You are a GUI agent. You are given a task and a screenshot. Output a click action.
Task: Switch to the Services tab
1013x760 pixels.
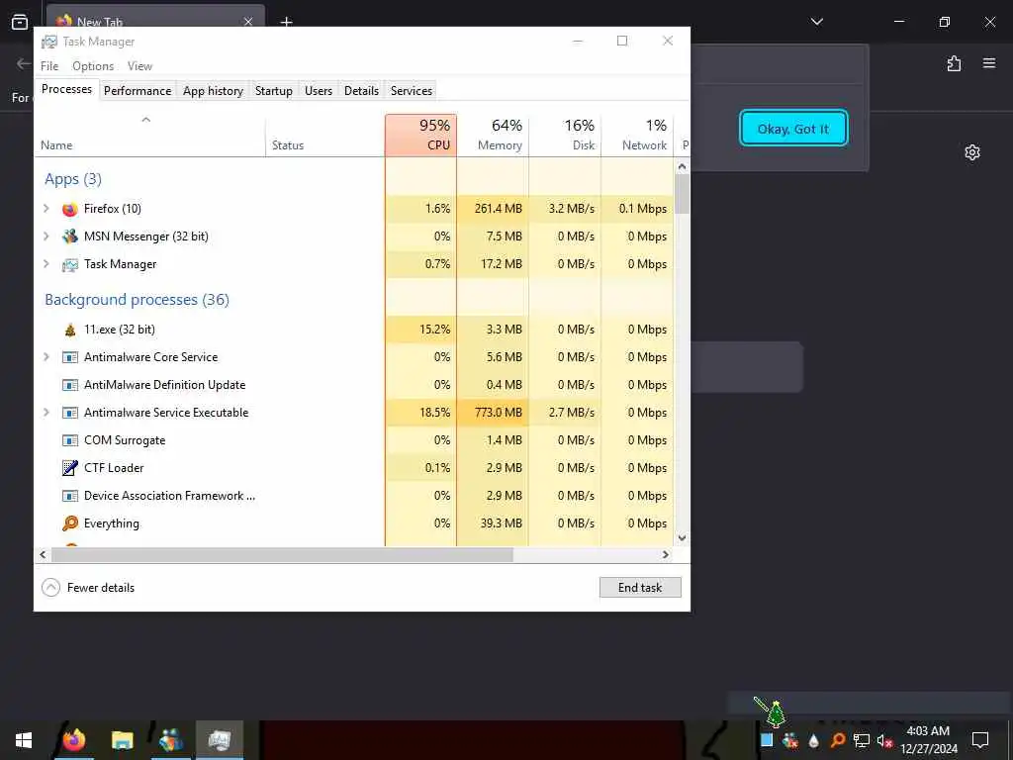pos(412,91)
